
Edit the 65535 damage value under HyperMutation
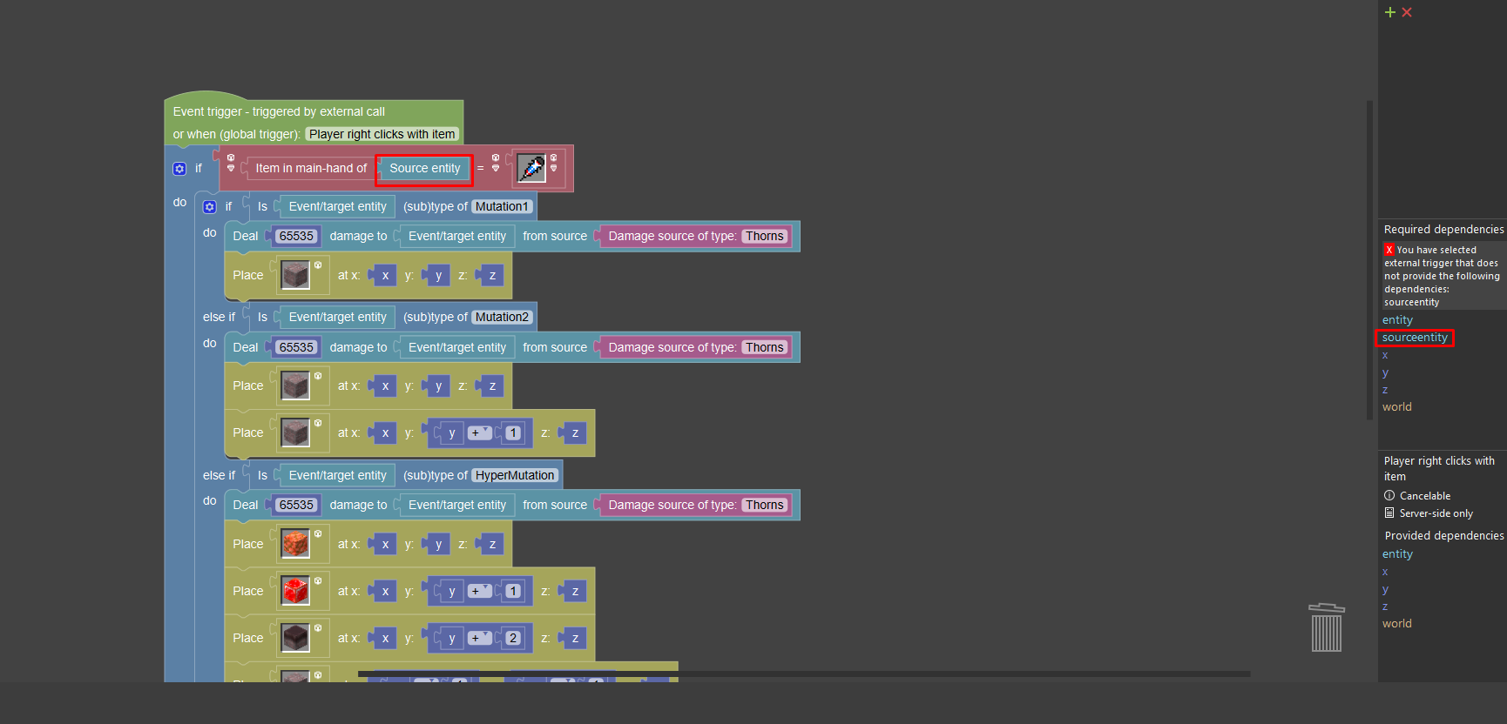pos(296,505)
